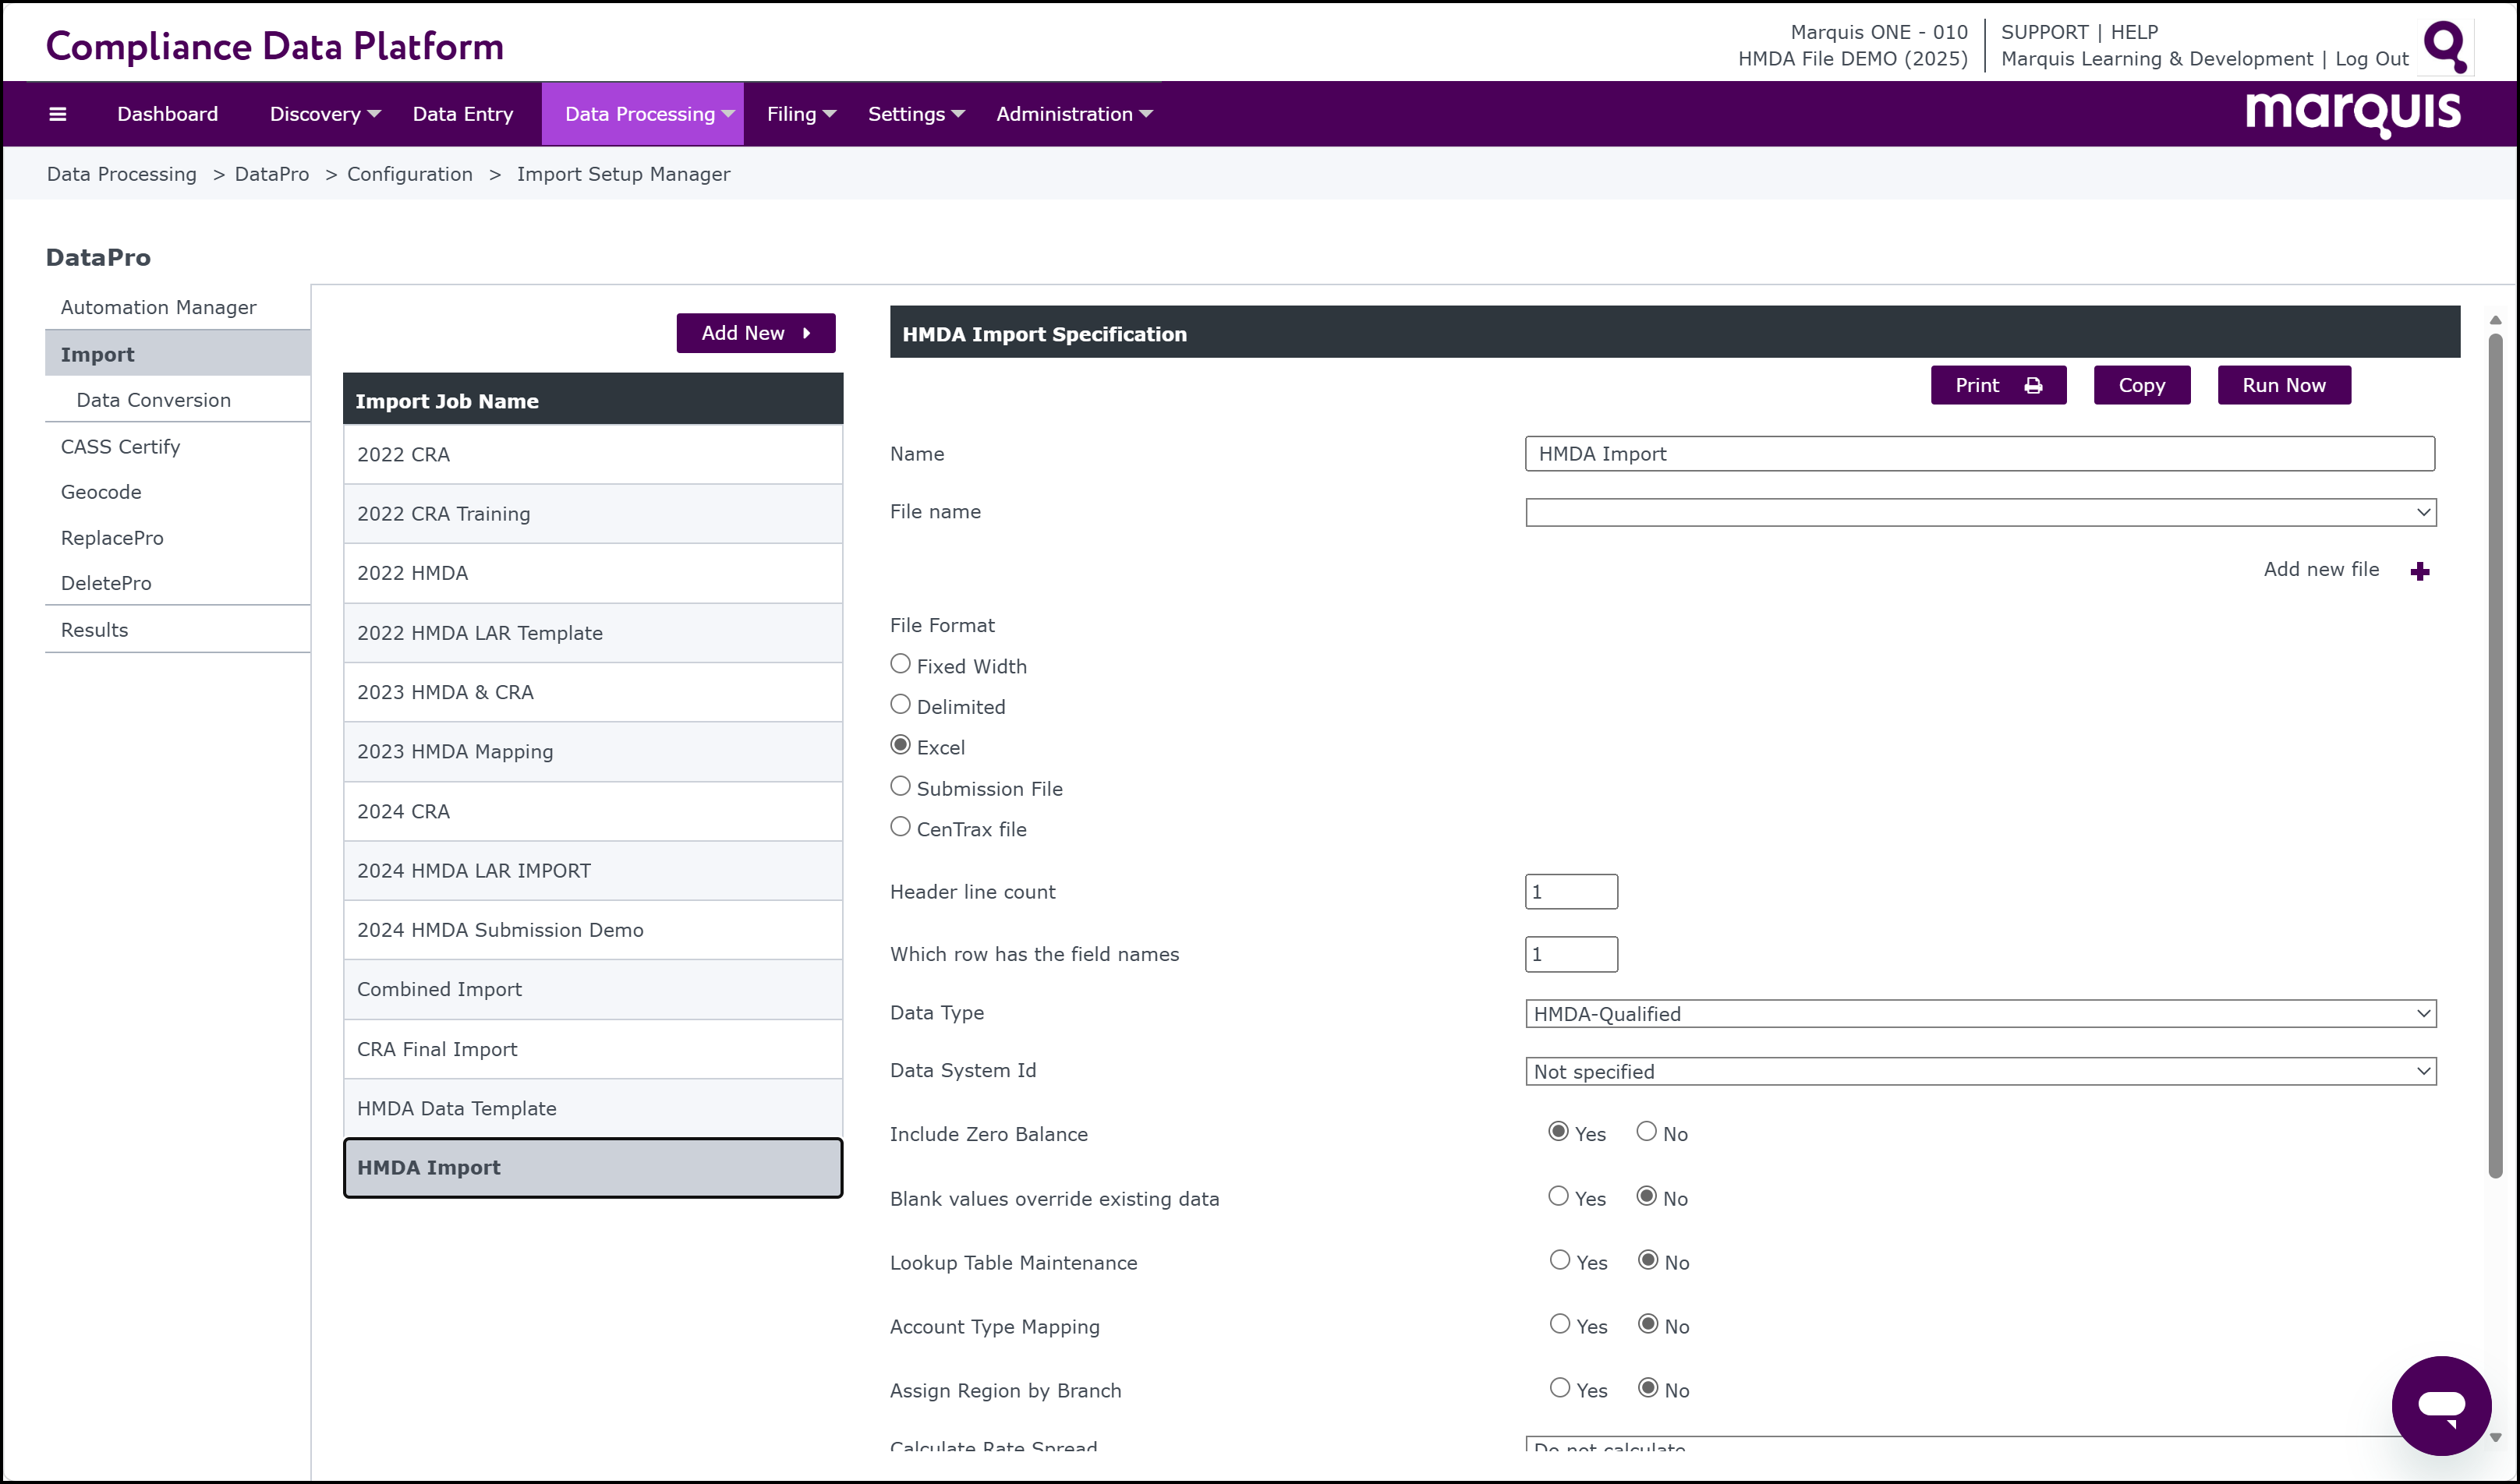Click the search magnifier icon
Screen dimensions: 2520x1484
[x=2445, y=46]
